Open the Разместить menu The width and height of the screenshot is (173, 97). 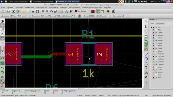point(29,8)
